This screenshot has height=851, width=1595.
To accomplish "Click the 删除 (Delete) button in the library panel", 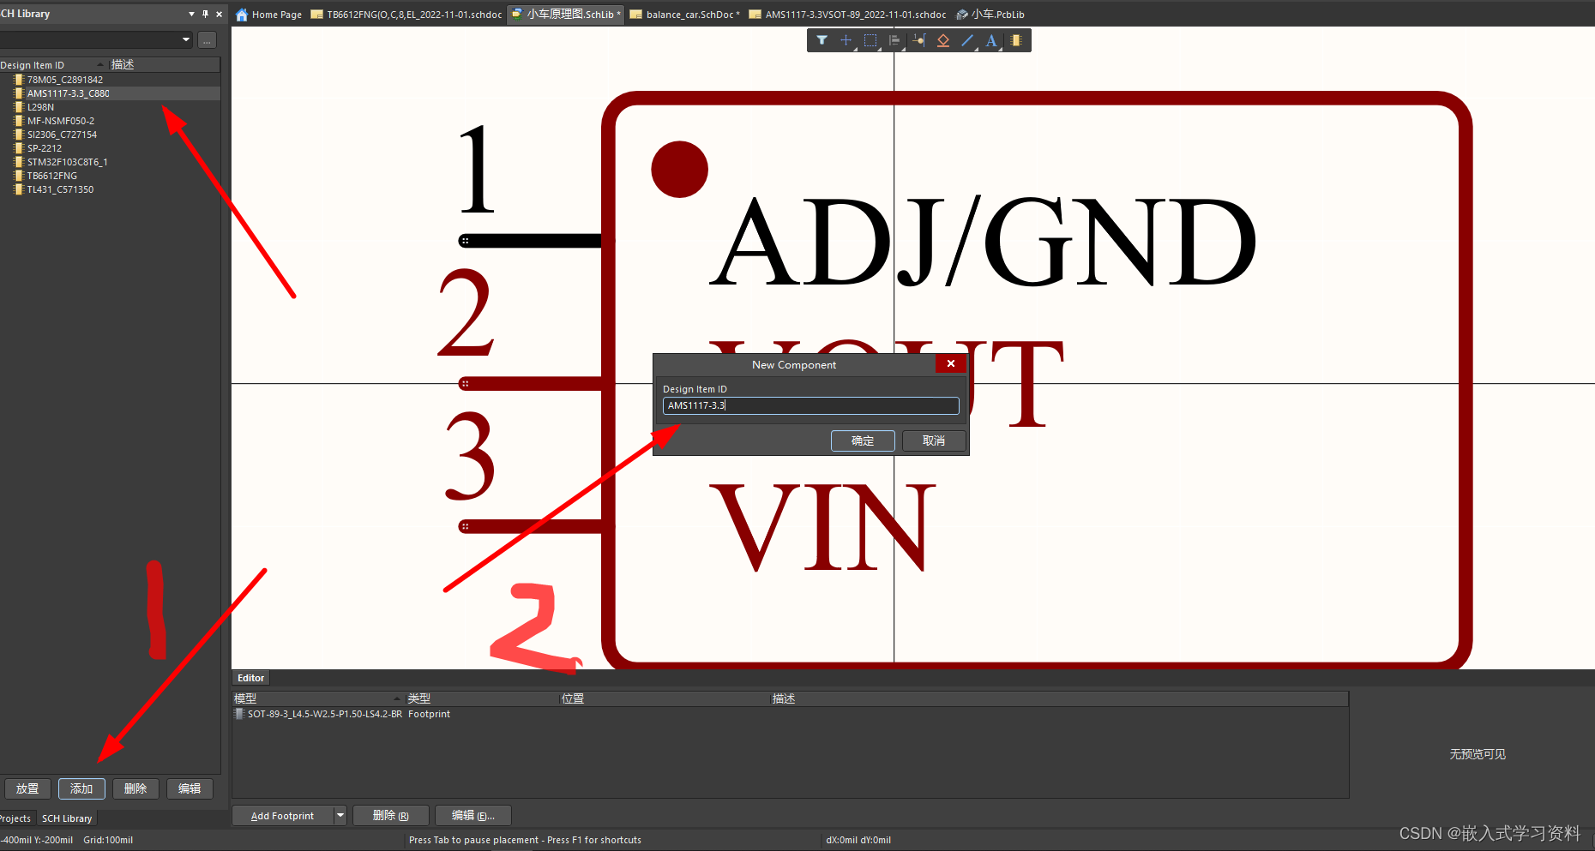I will (135, 788).
